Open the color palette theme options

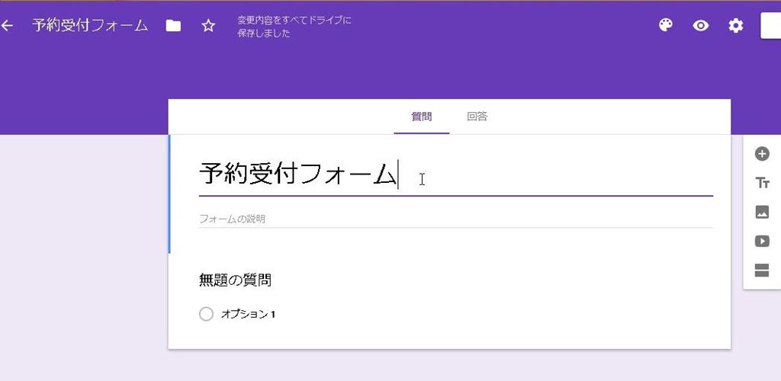pyautogui.click(x=666, y=26)
